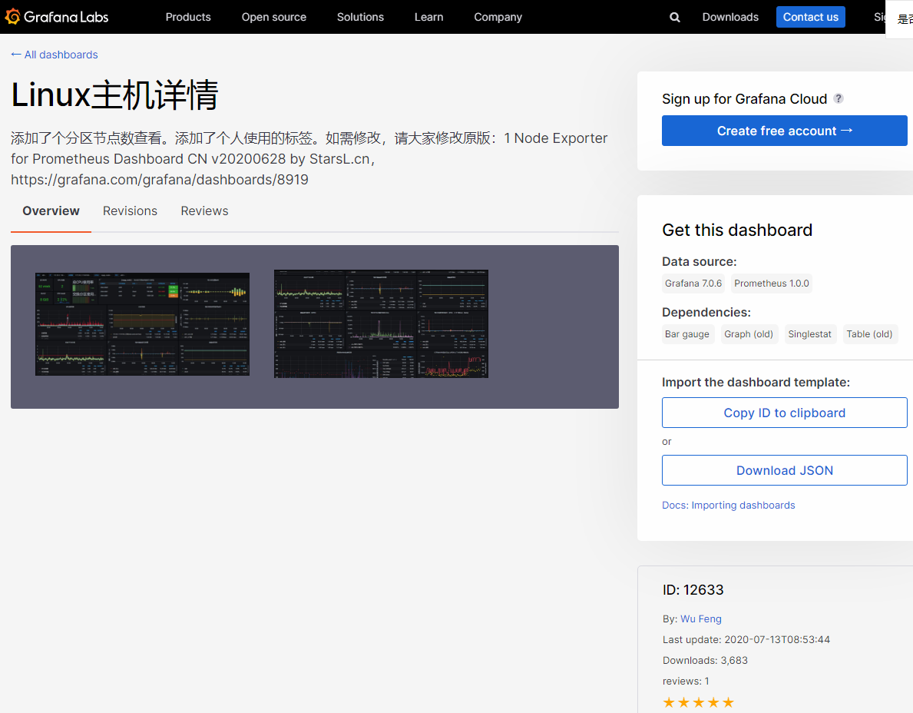Open the Company menu
This screenshot has height=713, width=913.
(498, 17)
